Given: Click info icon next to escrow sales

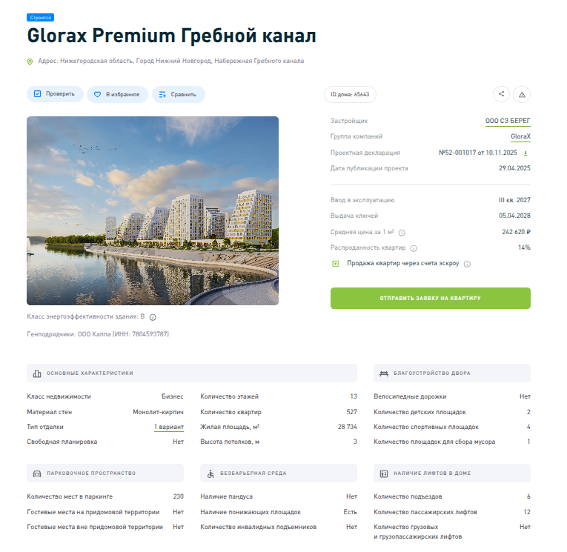Looking at the screenshot, I should [x=467, y=264].
